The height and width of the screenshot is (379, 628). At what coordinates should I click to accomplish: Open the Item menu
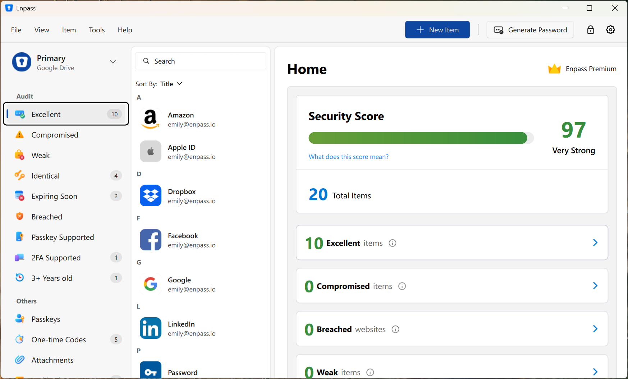[69, 30]
